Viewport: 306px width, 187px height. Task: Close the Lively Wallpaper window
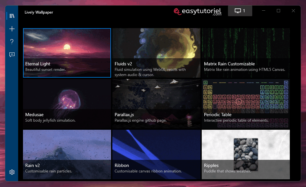point(293,11)
